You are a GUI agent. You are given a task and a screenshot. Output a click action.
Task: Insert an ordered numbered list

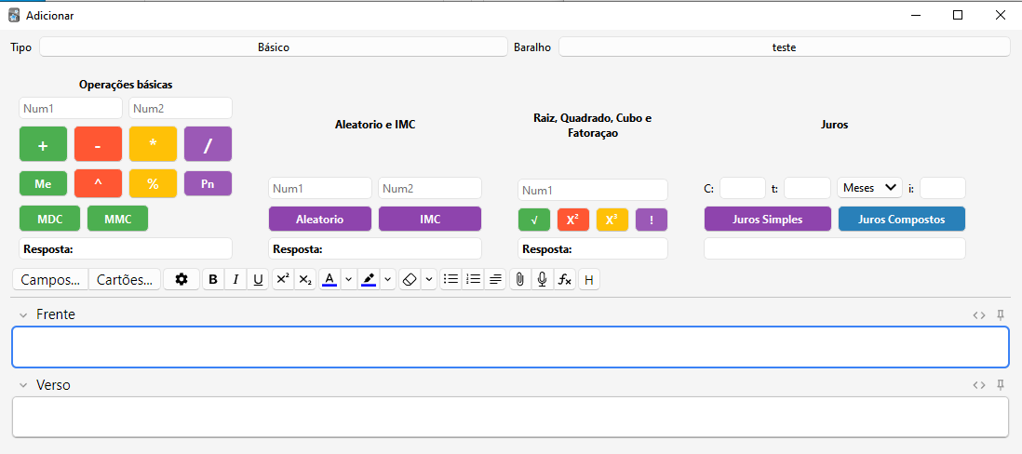click(473, 279)
